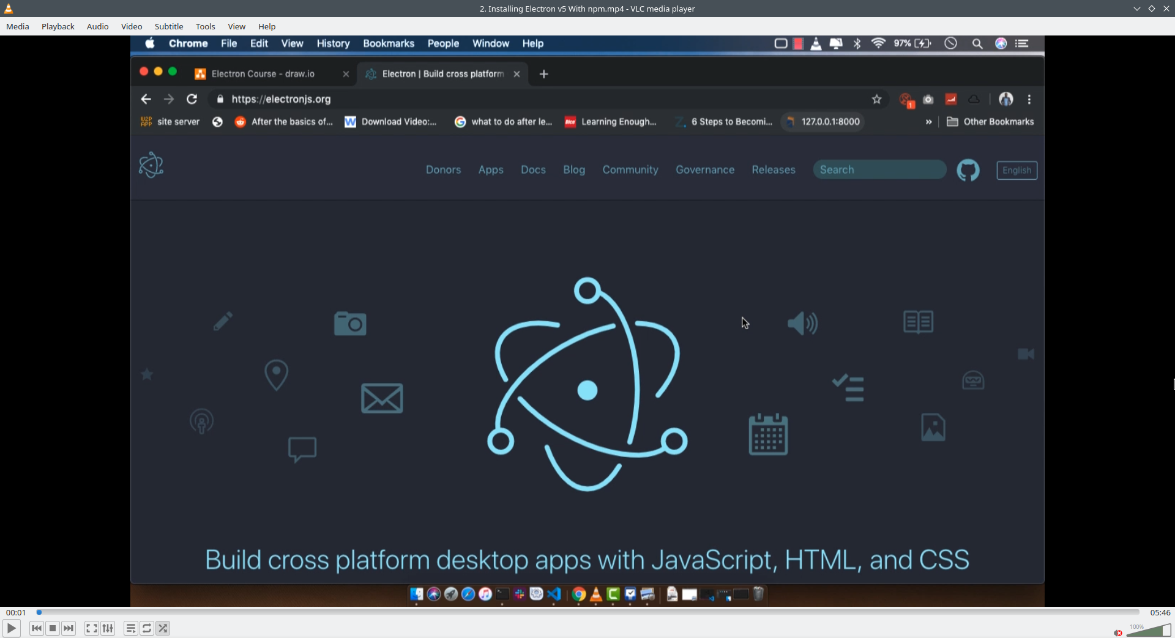The width and height of the screenshot is (1175, 638).
Task: Open the VLC Playback menu
Action: pos(58,26)
